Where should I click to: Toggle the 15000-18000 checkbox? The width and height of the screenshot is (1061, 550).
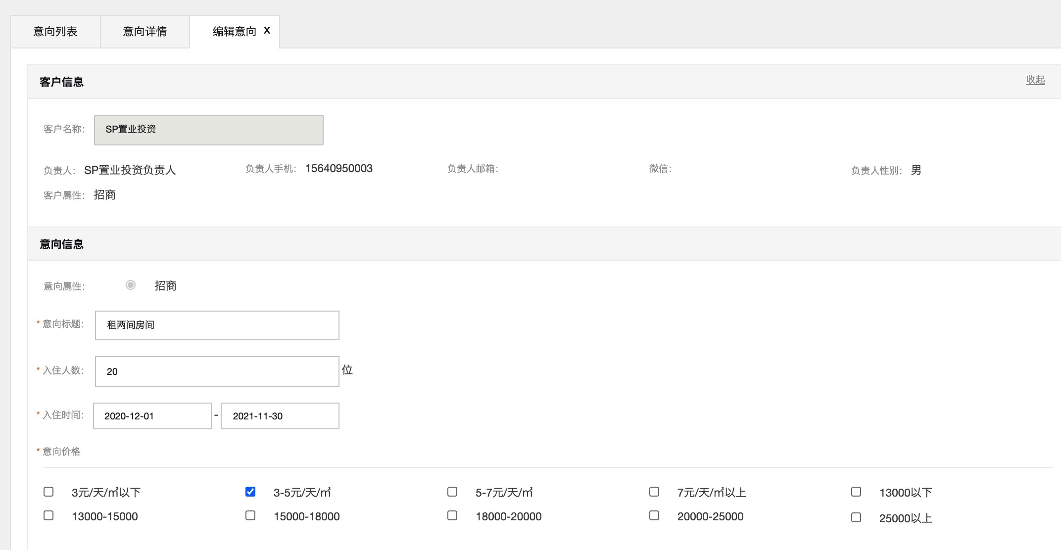250,515
